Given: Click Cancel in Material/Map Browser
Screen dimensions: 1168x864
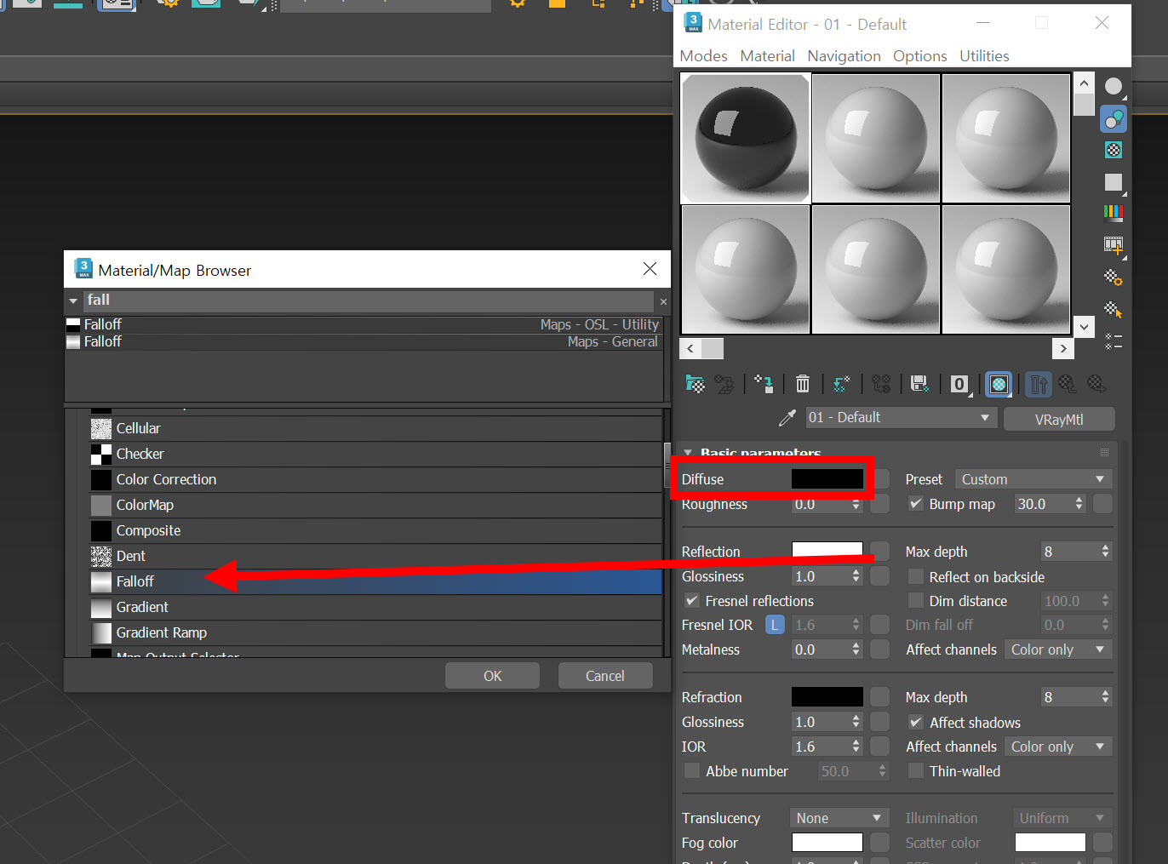Looking at the screenshot, I should click(605, 676).
